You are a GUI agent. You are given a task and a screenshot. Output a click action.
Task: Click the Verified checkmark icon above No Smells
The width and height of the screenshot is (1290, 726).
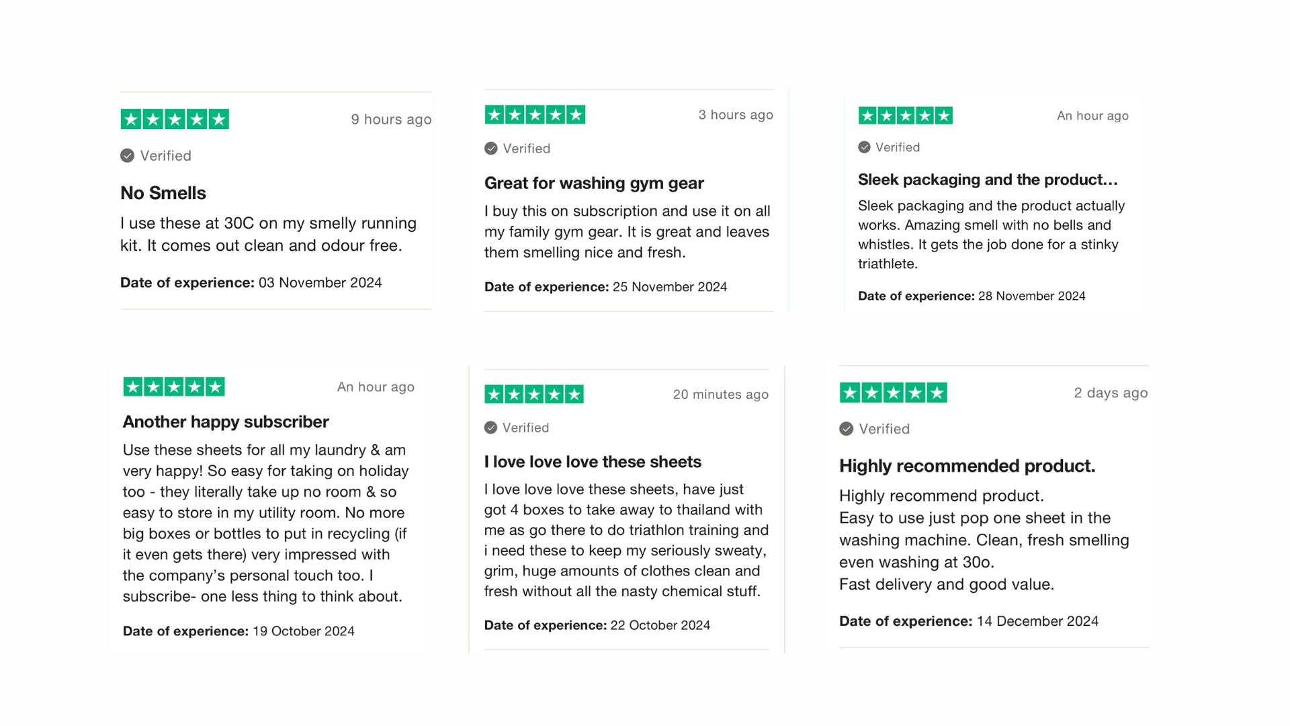click(128, 156)
